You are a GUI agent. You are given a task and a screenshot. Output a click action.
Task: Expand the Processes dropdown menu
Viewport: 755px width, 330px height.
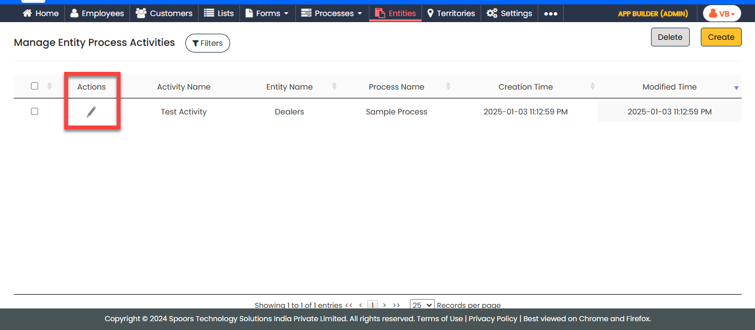pyautogui.click(x=332, y=13)
